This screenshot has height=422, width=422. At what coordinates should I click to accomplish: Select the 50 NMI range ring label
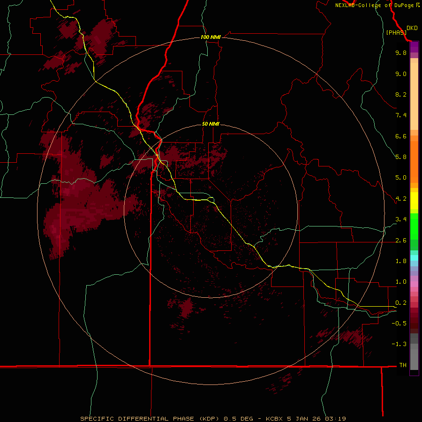(x=211, y=124)
